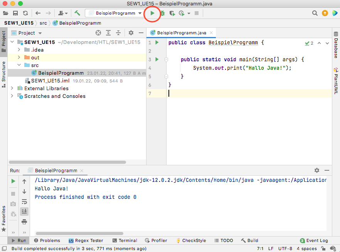Open the BeispielProgramm run configuration dropdown
Viewport: 340px width, 252px height.
click(116, 13)
